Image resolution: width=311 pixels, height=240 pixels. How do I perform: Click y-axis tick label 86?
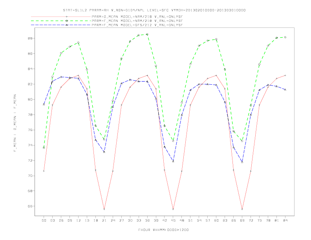tap(30, 54)
